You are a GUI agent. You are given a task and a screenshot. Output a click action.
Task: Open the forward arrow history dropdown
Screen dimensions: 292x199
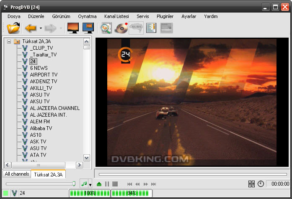click(61, 28)
